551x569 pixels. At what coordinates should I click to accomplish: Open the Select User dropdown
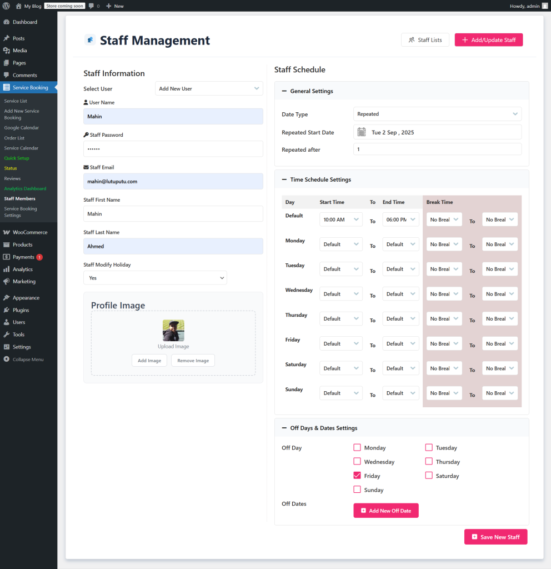[209, 88]
